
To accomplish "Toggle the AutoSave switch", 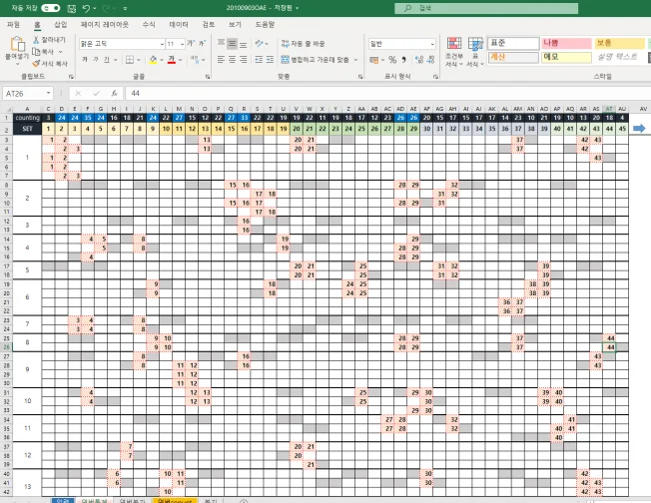I will point(51,8).
